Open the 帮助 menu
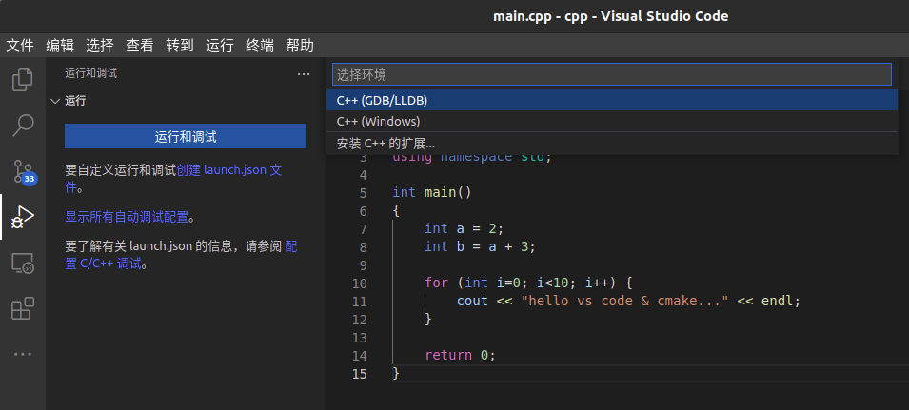909x410 pixels. point(300,46)
